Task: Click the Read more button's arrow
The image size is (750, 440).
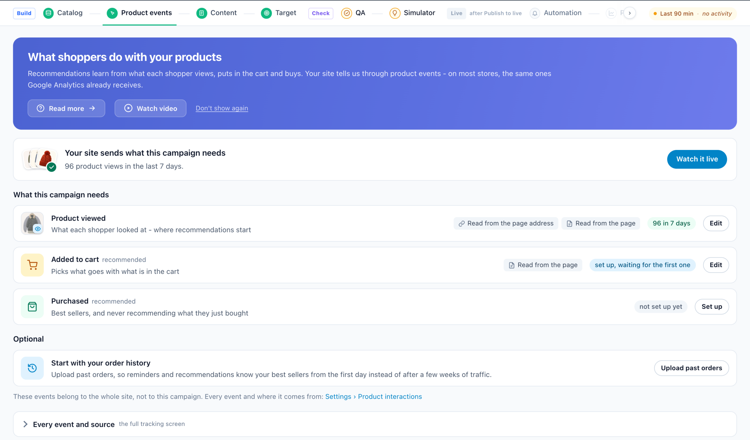Action: pyautogui.click(x=92, y=108)
